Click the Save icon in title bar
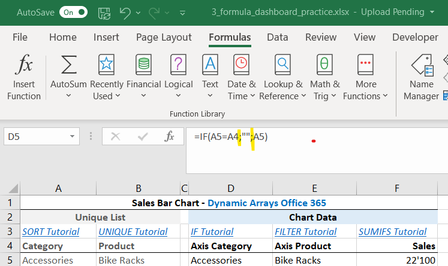Image resolution: width=448 pixels, height=266 pixels. point(104,13)
